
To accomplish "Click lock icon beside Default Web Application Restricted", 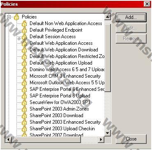I will click(24, 56).
